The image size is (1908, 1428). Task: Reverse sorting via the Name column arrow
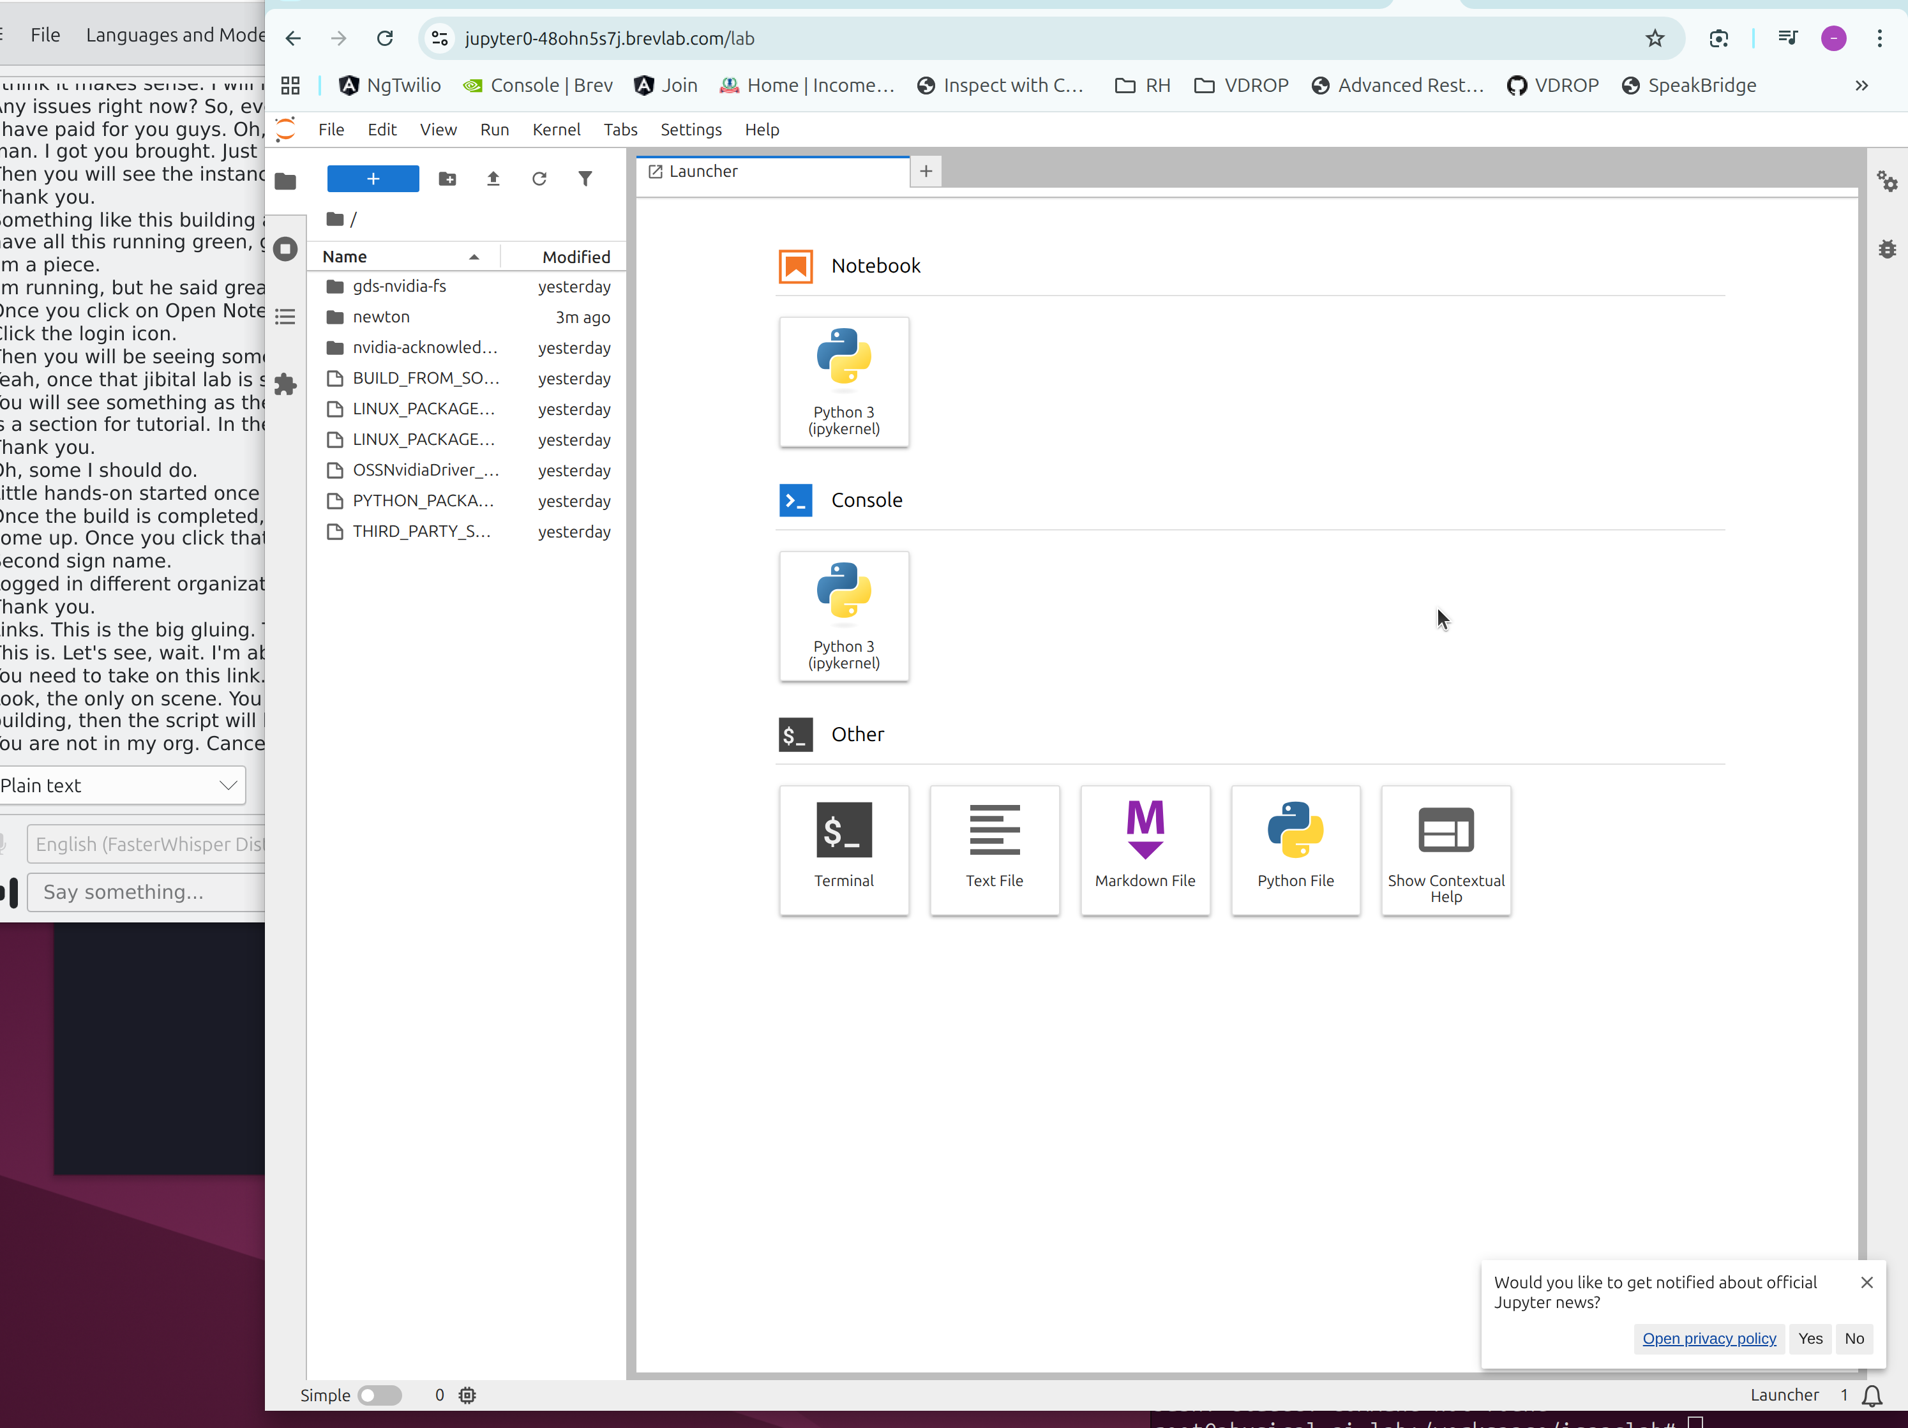coord(474,256)
